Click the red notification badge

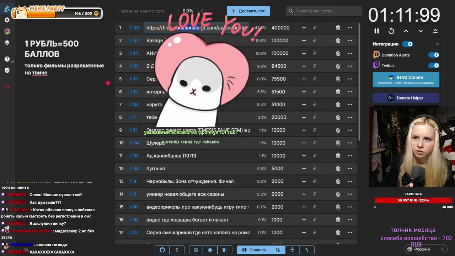point(108,83)
